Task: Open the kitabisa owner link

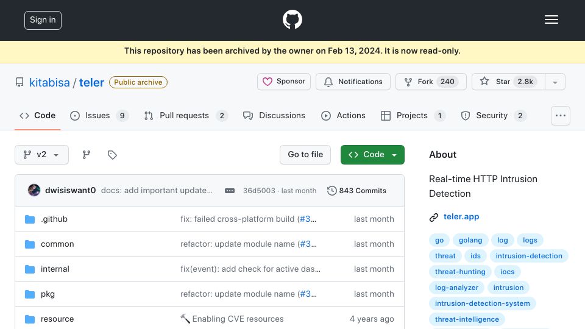Action: pyautogui.click(x=49, y=82)
